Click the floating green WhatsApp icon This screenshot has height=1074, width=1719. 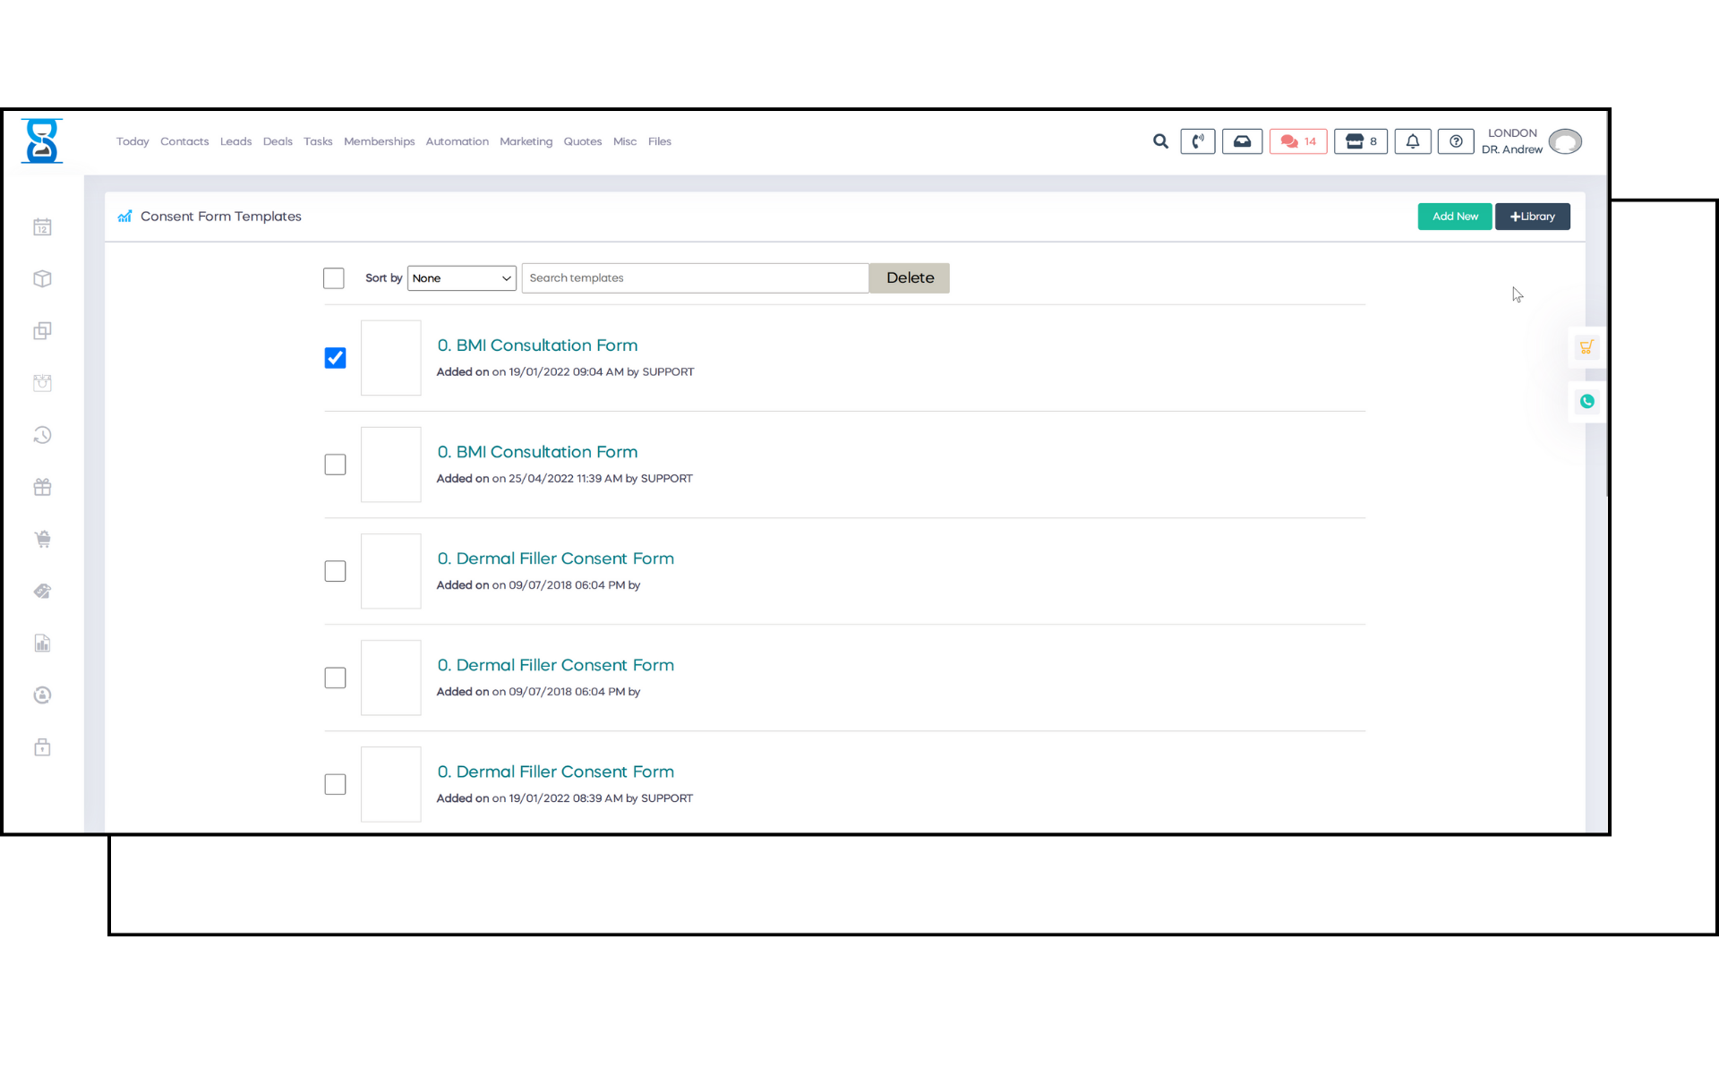tap(1586, 401)
